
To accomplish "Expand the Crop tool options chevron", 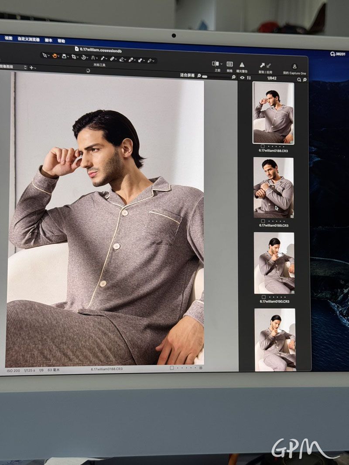I will pyautogui.click(x=78, y=57).
